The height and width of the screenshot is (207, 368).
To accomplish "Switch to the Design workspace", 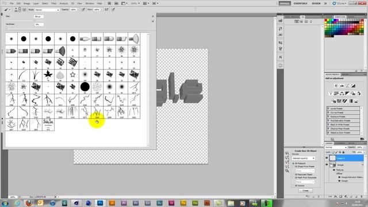I will tap(316, 3).
